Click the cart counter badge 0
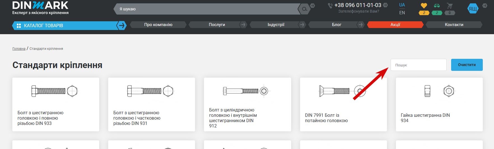Viewport: 494px width, 149px height. pyautogui.click(x=450, y=13)
